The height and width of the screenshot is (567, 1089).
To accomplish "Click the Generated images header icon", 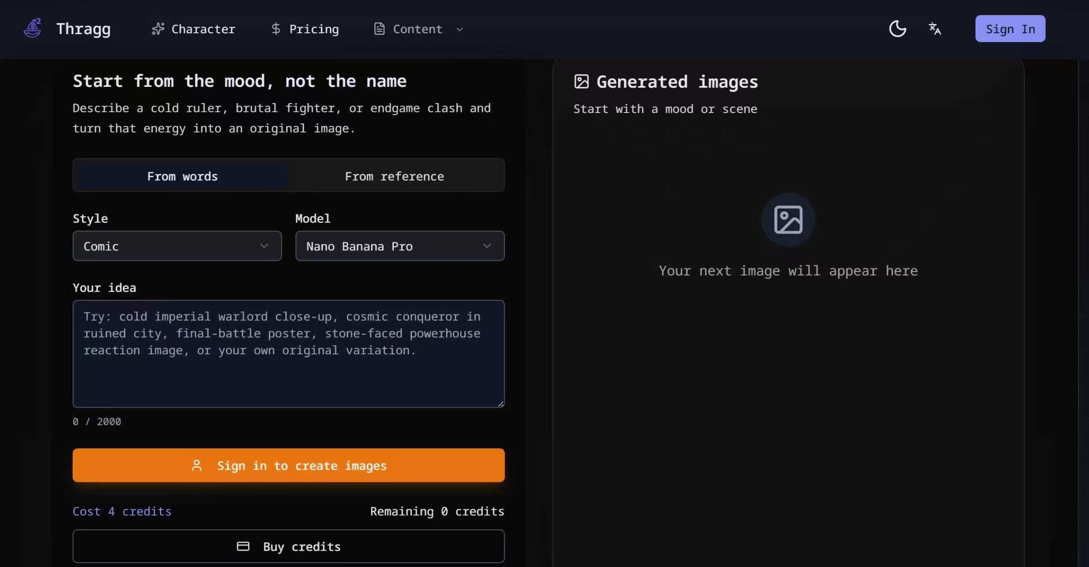I will pyautogui.click(x=581, y=82).
